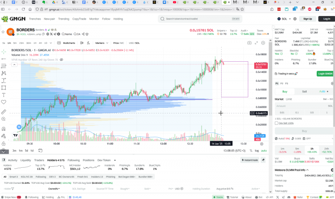The height and width of the screenshot is (199, 335).
Task: Toggle VPVR indicator visibility eye icon
Action: (62, 60)
